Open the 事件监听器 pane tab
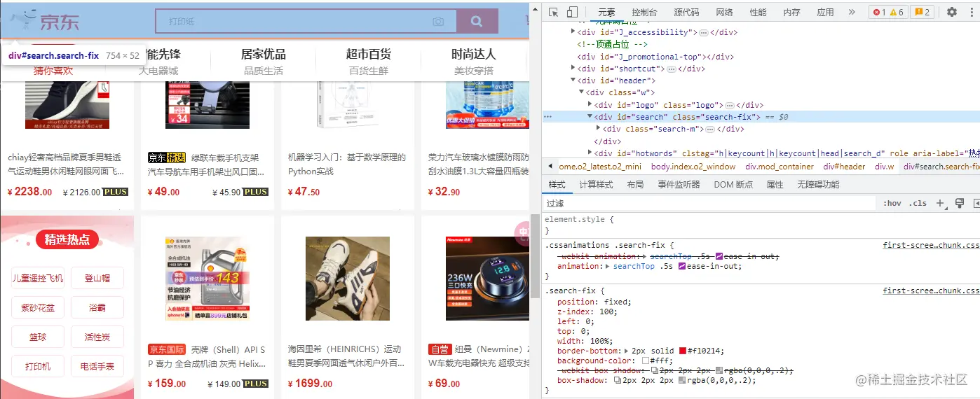Screen dimensions: 980x399 point(679,185)
